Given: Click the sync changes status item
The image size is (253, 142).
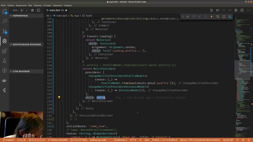Looking at the screenshot, I should coord(22,140).
